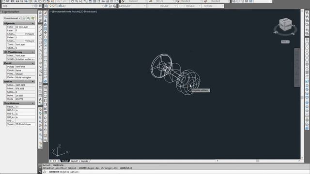Click the command line customize wrench icon

(x=40, y=172)
